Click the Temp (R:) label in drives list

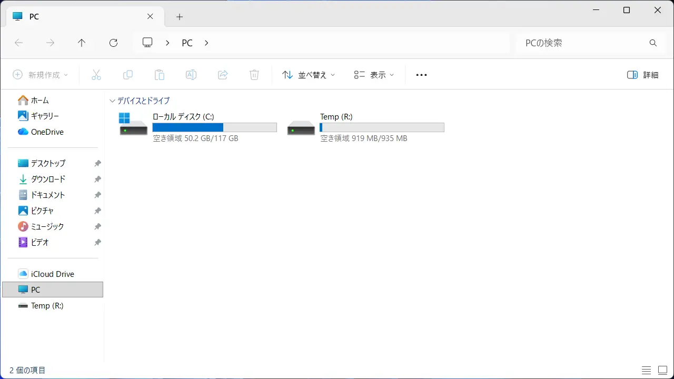click(x=336, y=117)
